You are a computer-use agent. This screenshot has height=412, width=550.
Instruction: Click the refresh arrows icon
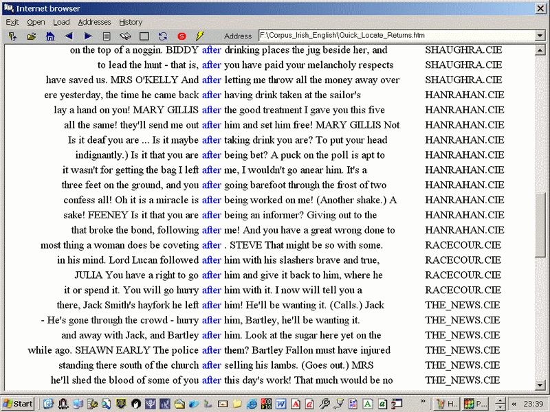pos(163,36)
